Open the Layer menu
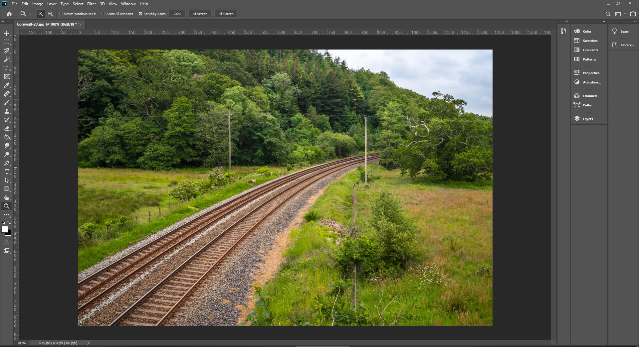 (52, 4)
